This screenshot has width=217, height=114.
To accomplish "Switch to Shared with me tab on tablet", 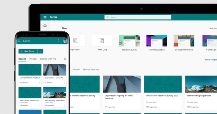I will pyautogui.click(x=91, y=70).
